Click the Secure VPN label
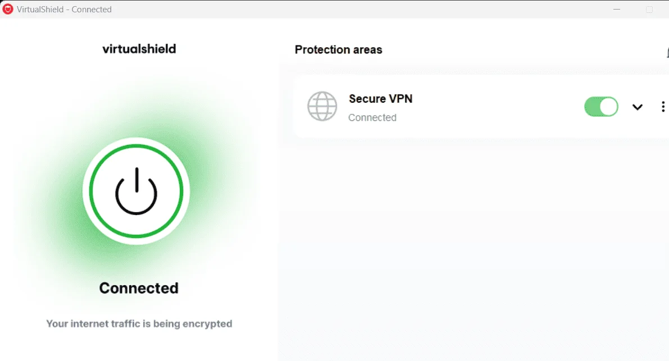 click(x=381, y=98)
